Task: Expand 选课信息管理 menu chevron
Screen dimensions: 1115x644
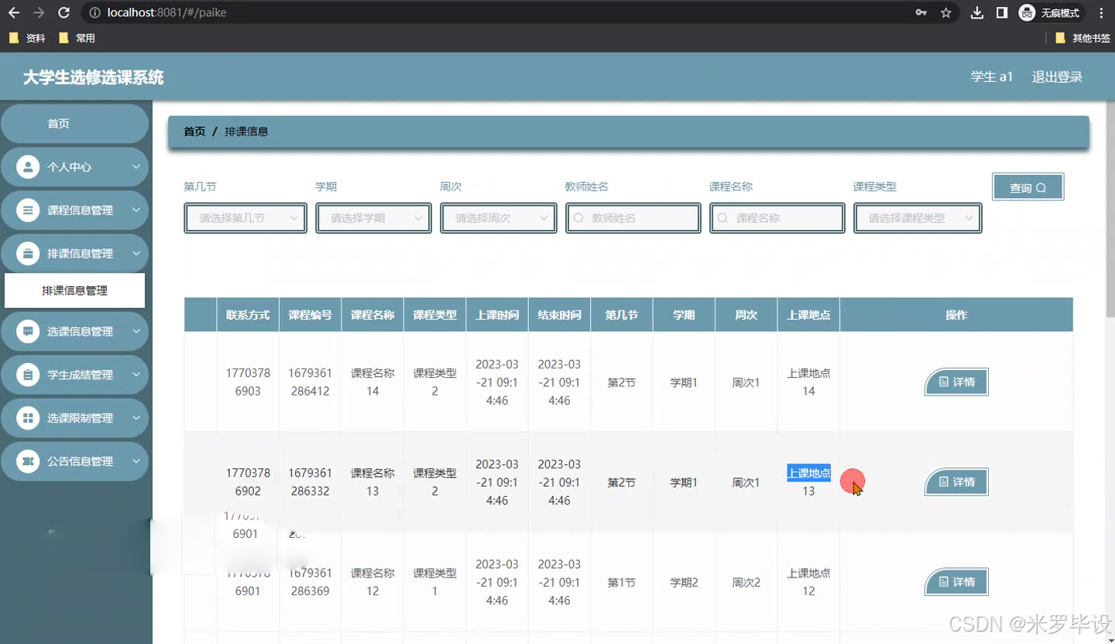Action: [136, 331]
